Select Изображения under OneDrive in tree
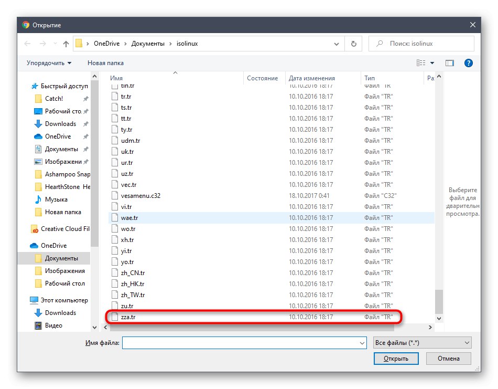The height and width of the screenshot is (389, 498). (x=60, y=271)
